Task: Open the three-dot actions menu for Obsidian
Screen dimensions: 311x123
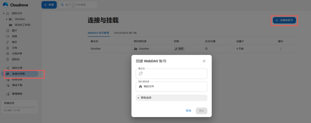Action: pos(281,49)
